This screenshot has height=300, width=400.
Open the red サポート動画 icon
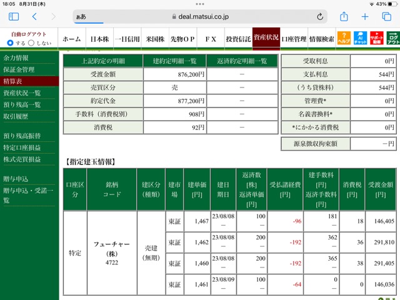[377, 38]
